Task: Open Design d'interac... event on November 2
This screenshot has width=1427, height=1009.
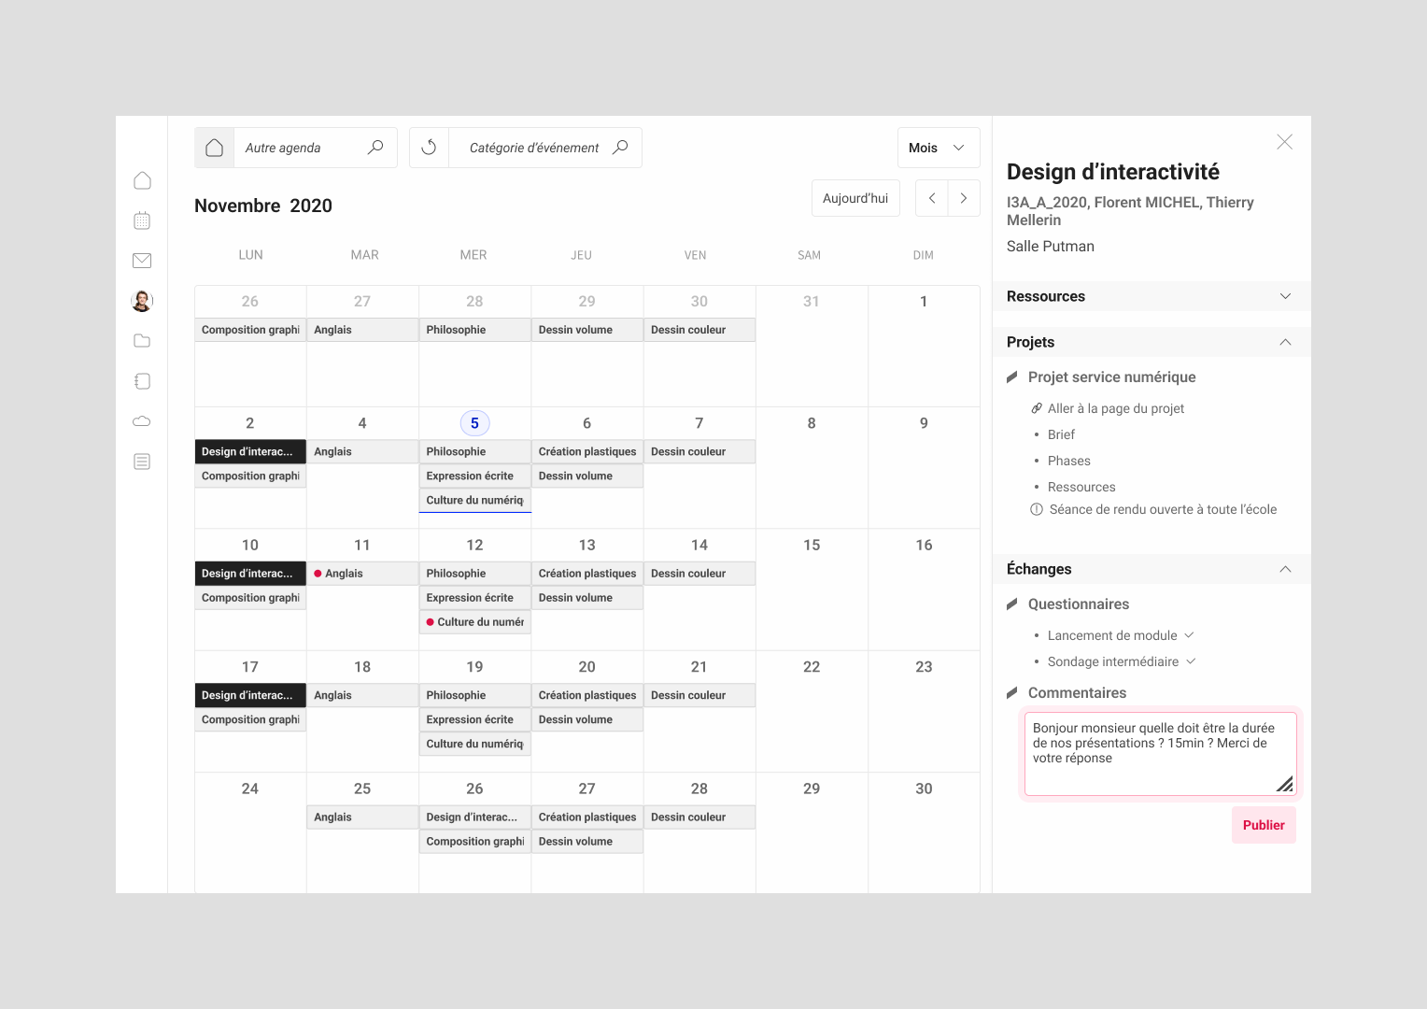Action: 250,451
